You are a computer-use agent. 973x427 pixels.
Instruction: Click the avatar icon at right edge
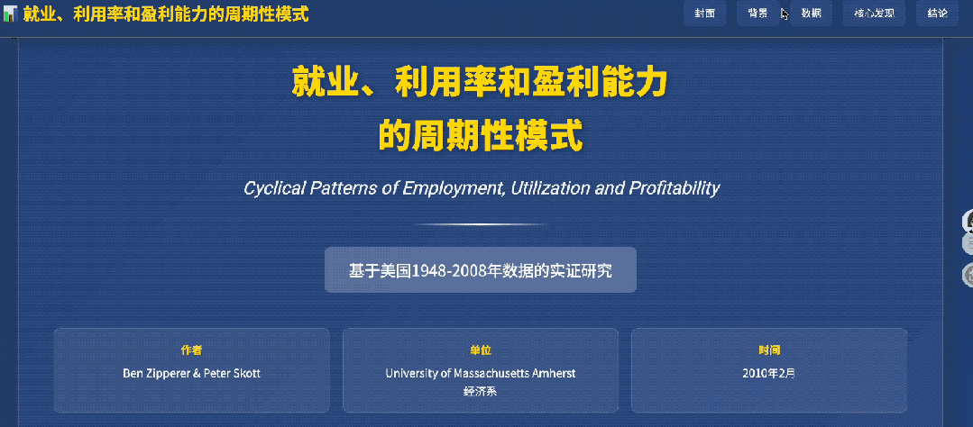click(x=968, y=221)
